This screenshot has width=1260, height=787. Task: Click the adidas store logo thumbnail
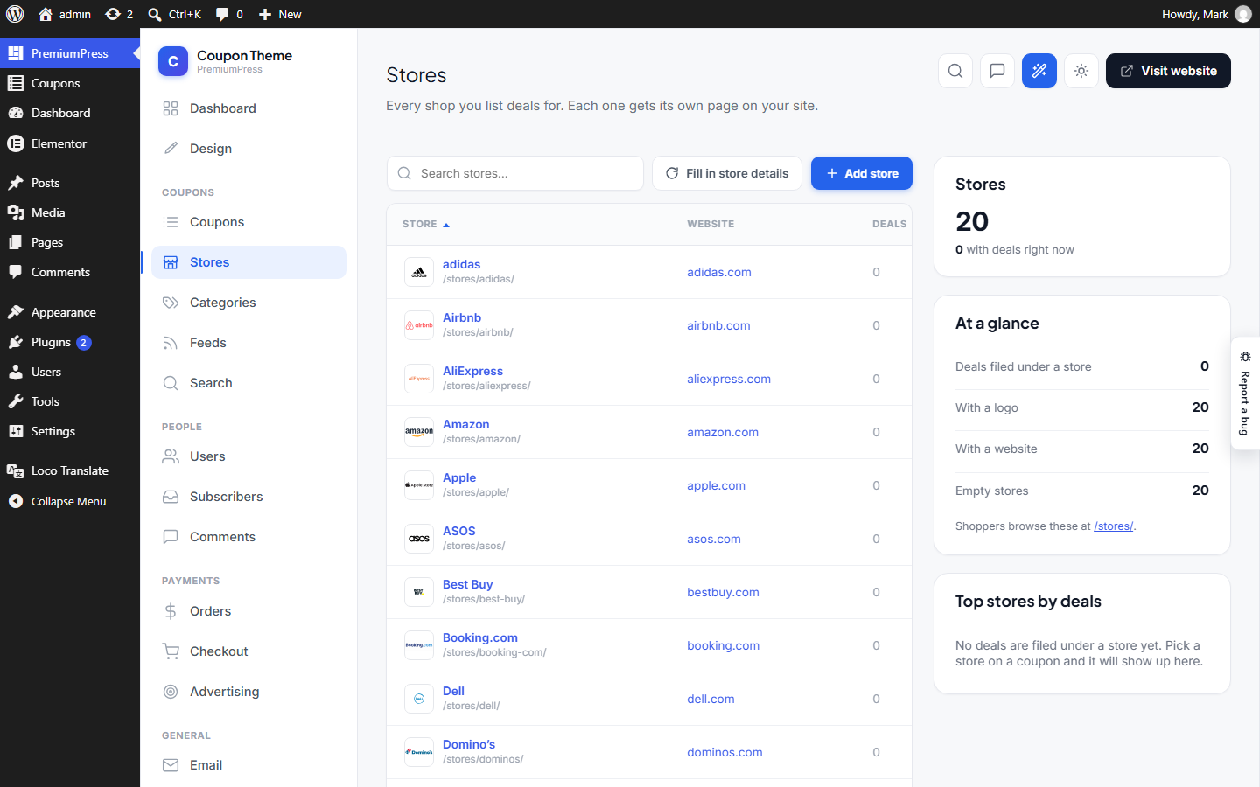coord(419,272)
